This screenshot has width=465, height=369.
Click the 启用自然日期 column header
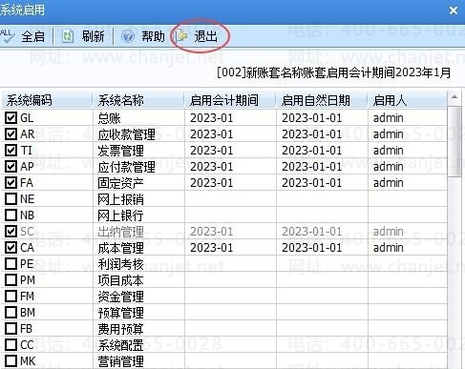(322, 100)
